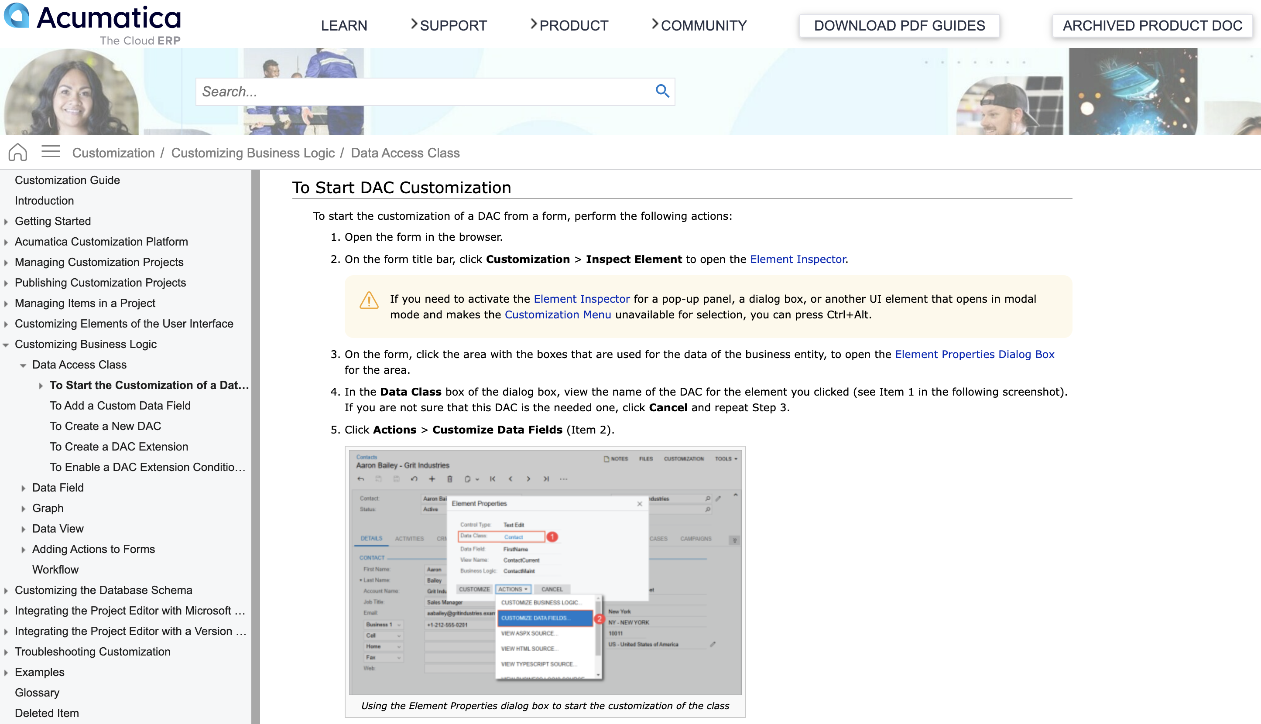Select Customization Guide in sidebar
1261x724 pixels.
pos(67,180)
